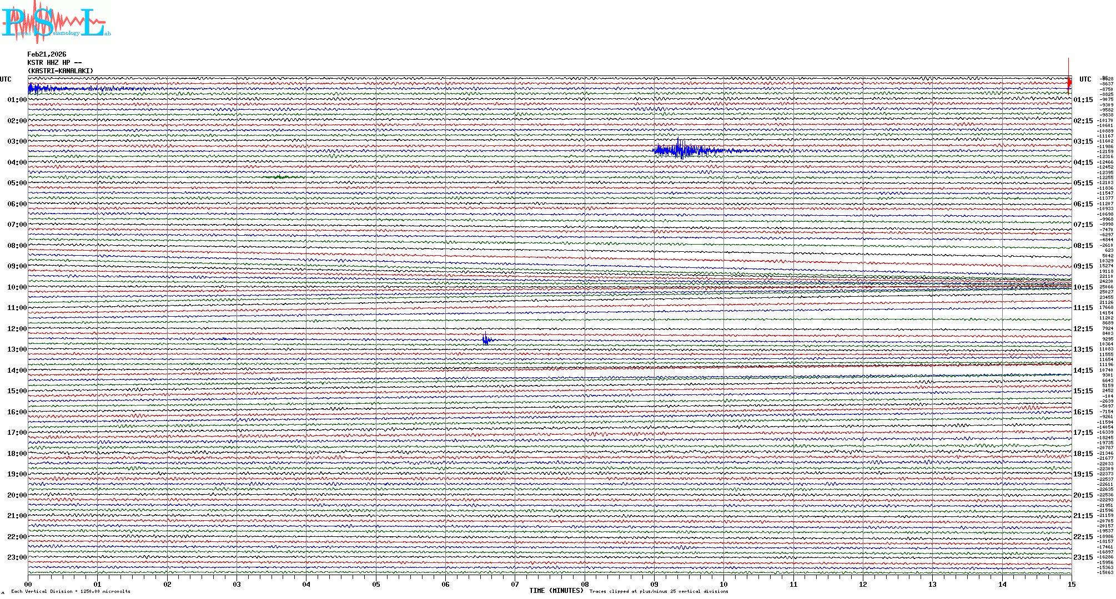This screenshot has width=1116, height=599.
Task: Click the 00 minute tick on bottom axis
Action: [x=28, y=584]
